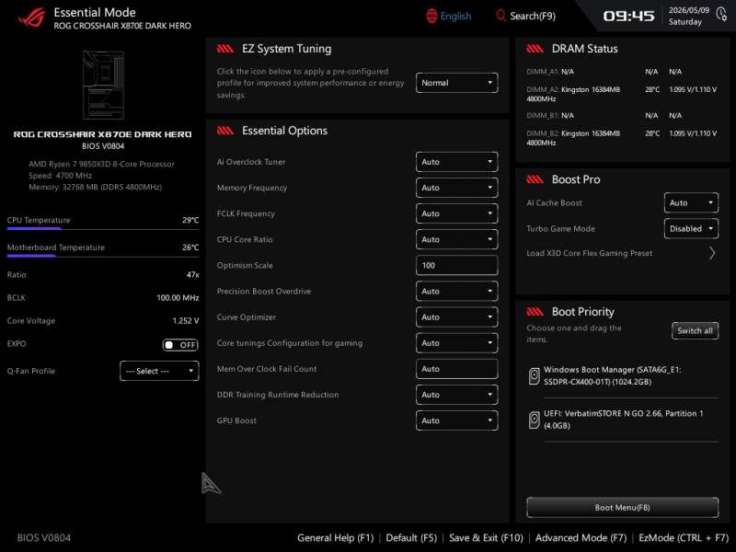Click the Core Voltage 1.252 V value
This screenshot has width=736, height=552.
[186, 320]
